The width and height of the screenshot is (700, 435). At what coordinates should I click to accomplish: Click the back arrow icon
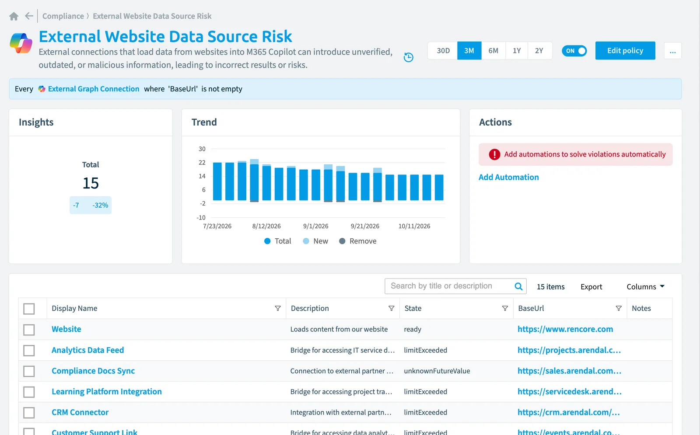(29, 16)
